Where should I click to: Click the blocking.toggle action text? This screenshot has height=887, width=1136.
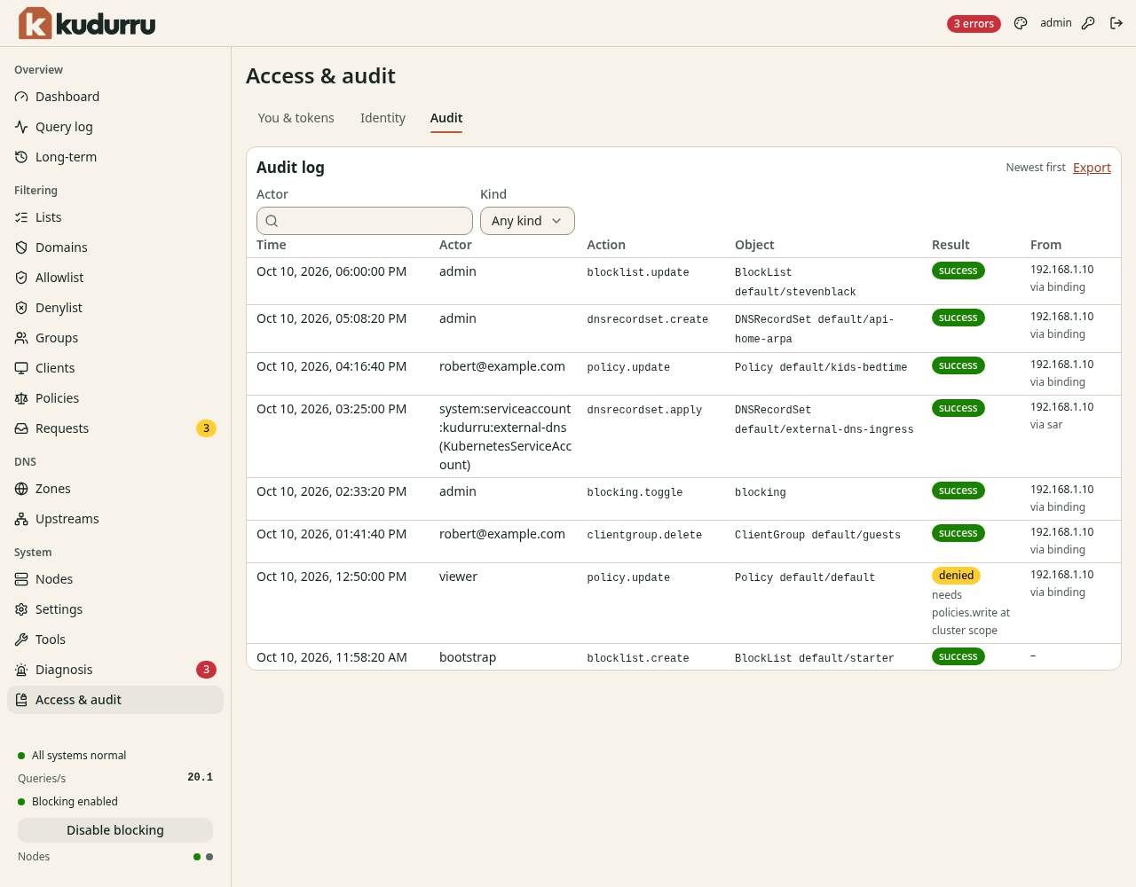coord(635,492)
